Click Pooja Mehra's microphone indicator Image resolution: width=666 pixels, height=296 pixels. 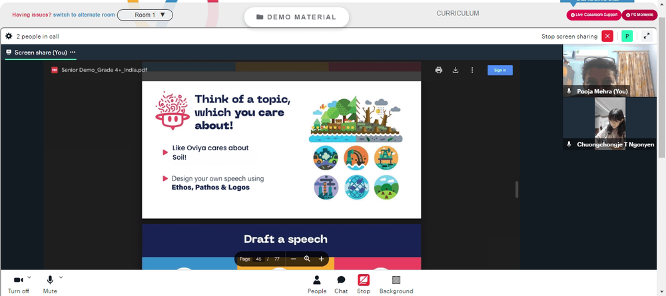[x=569, y=91]
